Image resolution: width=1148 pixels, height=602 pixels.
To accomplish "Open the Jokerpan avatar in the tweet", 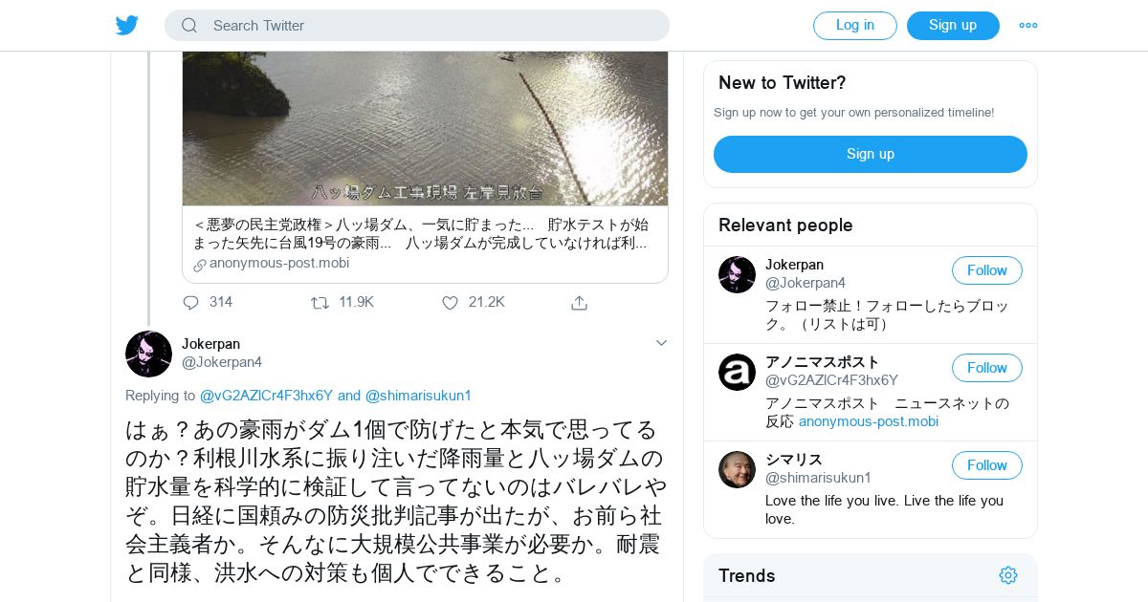I will coord(148,354).
